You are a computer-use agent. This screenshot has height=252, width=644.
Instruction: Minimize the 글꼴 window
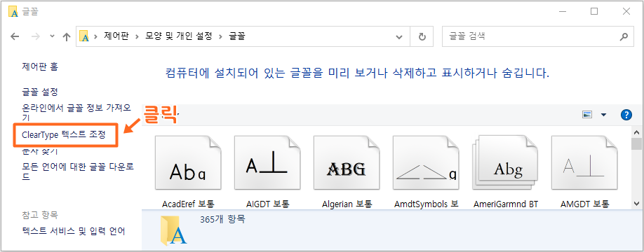[x=562, y=11]
